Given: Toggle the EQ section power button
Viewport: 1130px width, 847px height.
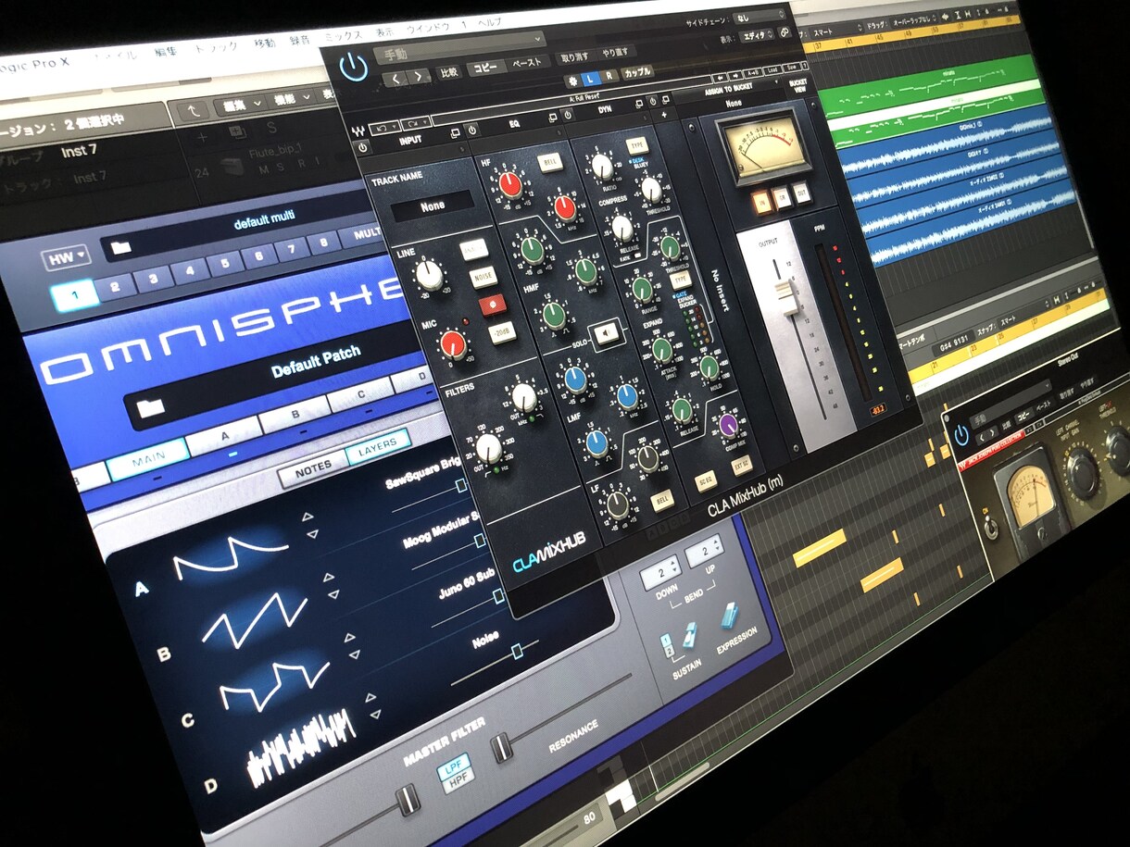Looking at the screenshot, I should [x=471, y=130].
